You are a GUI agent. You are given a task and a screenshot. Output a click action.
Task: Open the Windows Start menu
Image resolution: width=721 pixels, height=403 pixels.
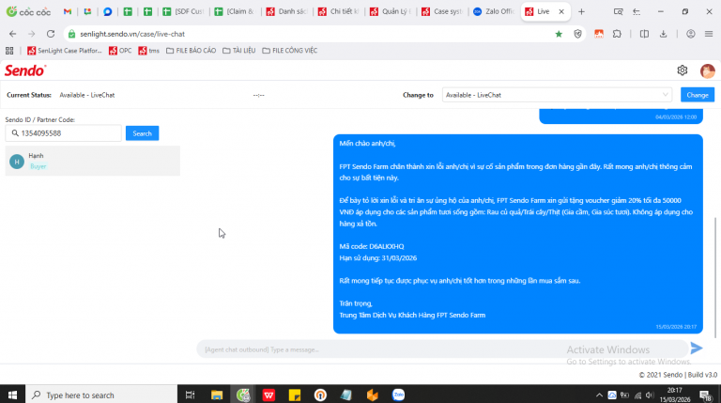tap(12, 395)
